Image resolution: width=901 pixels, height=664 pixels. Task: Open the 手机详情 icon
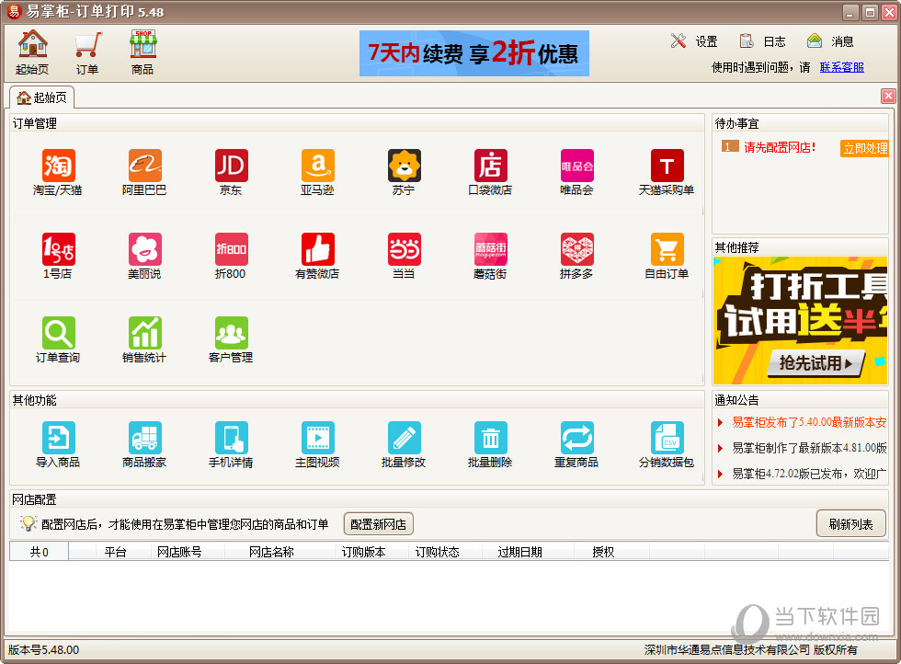tap(231, 438)
